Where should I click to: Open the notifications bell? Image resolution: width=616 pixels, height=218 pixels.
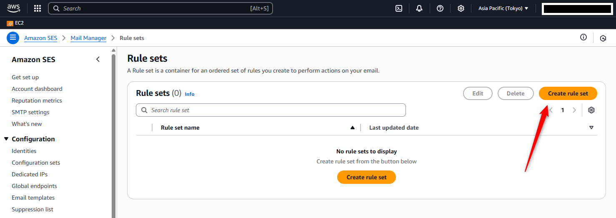click(419, 8)
